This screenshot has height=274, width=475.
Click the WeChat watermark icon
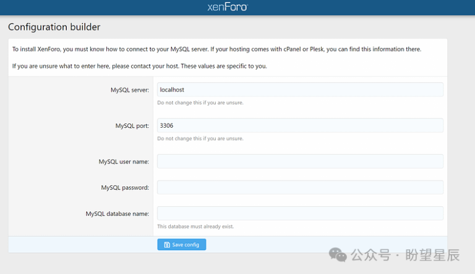[x=338, y=255]
